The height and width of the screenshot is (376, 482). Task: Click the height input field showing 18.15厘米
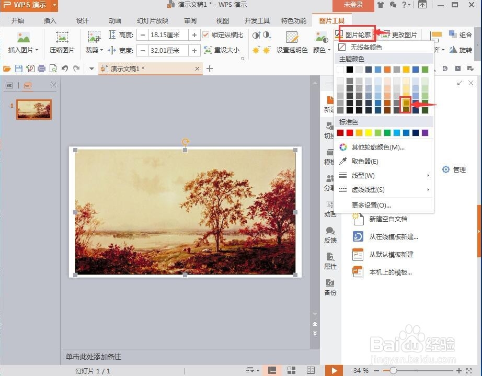tap(168, 35)
